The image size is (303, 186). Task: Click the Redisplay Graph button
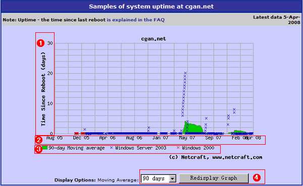click(214, 178)
